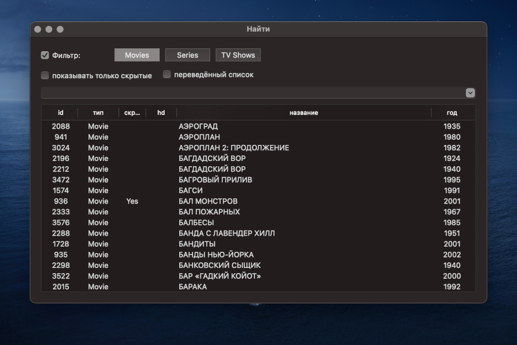This screenshot has width=517, height=345.
Task: Click year cell 2000
Action: (x=452, y=276)
